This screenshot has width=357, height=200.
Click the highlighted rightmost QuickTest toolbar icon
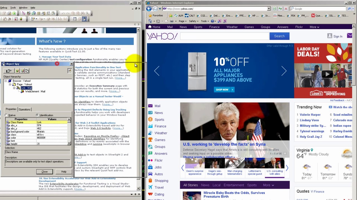[x=84, y=19]
